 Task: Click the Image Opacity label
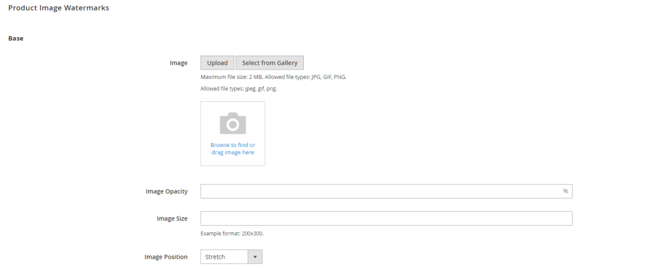167,191
